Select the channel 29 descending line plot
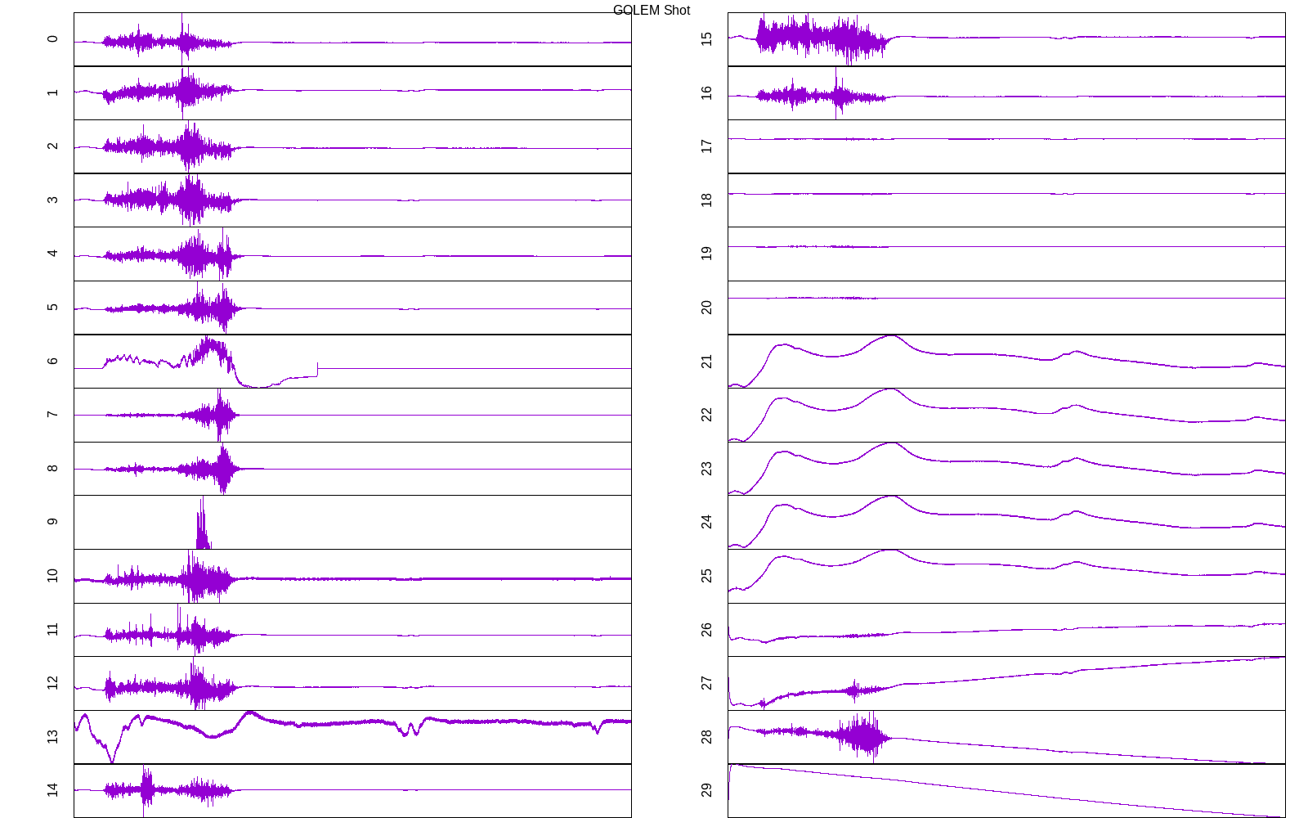1308x818 pixels. coord(1006,790)
